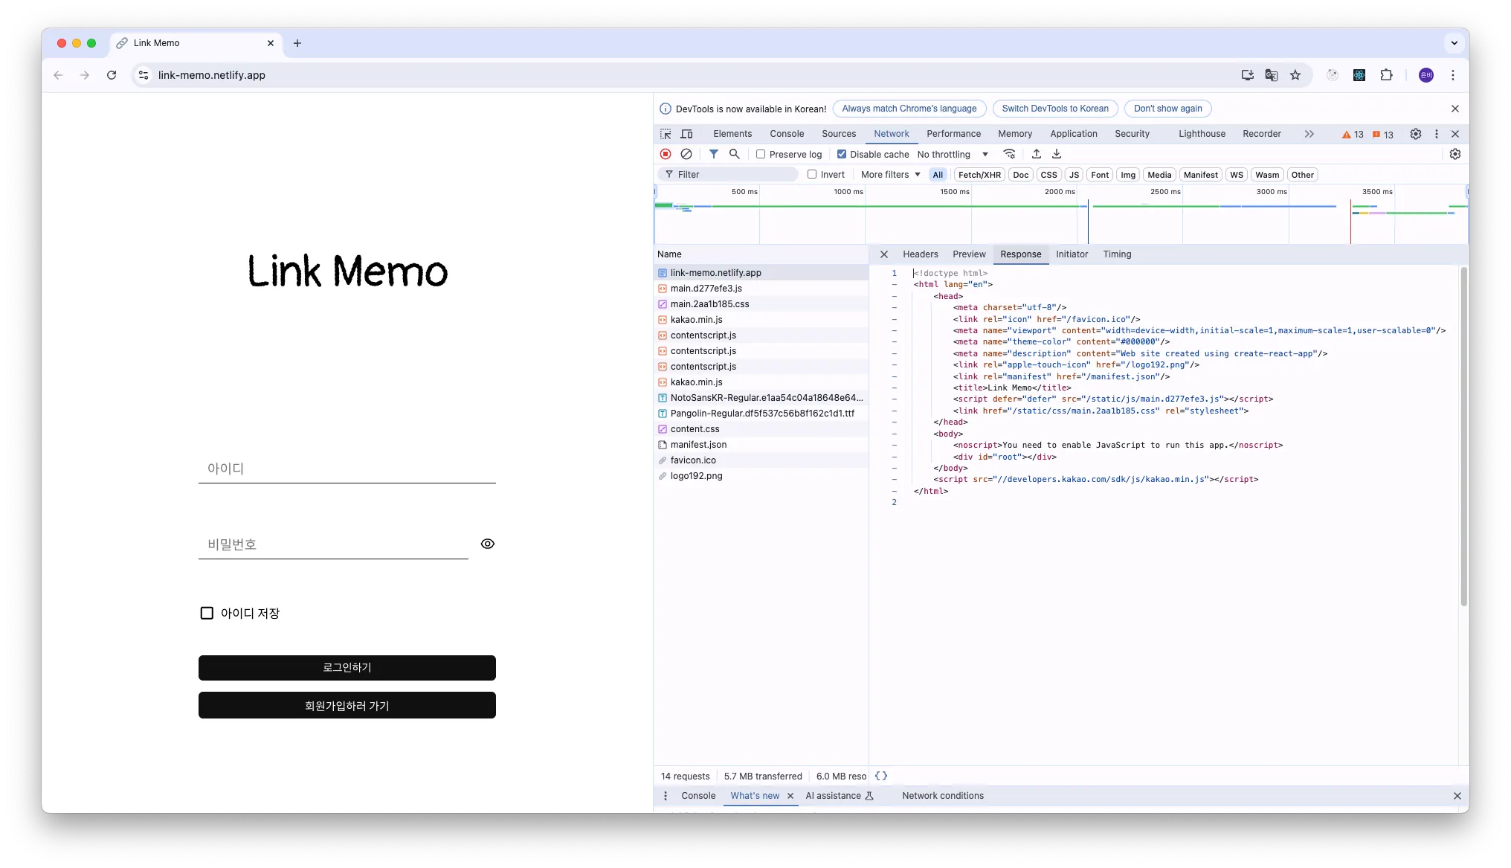Screen dimensions: 1511x868
Task: Check the 아이디 저장 checkbox
Action: coord(207,613)
